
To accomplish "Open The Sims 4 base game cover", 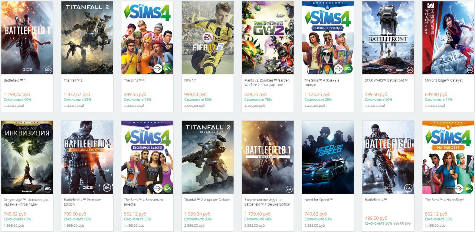I will click(147, 38).
